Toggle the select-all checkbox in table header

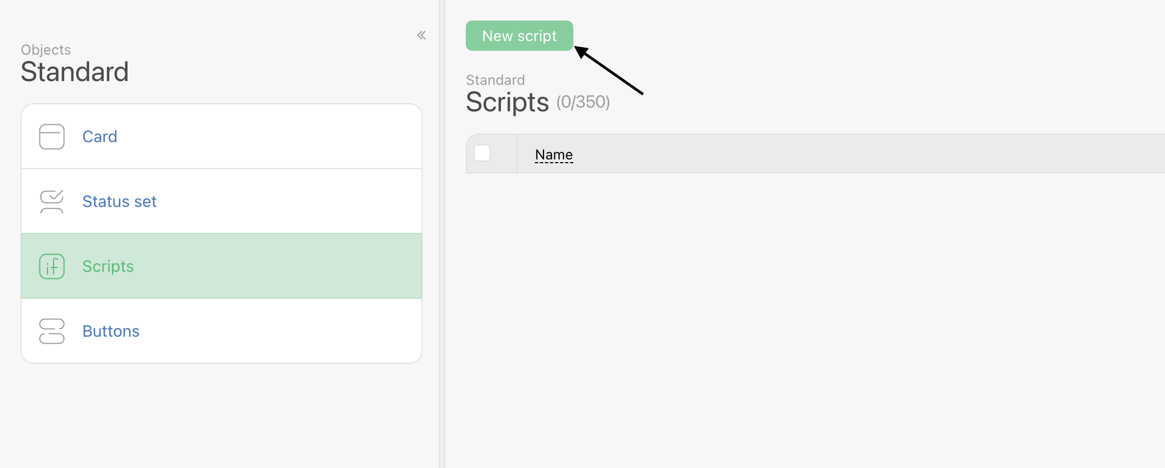(x=482, y=153)
